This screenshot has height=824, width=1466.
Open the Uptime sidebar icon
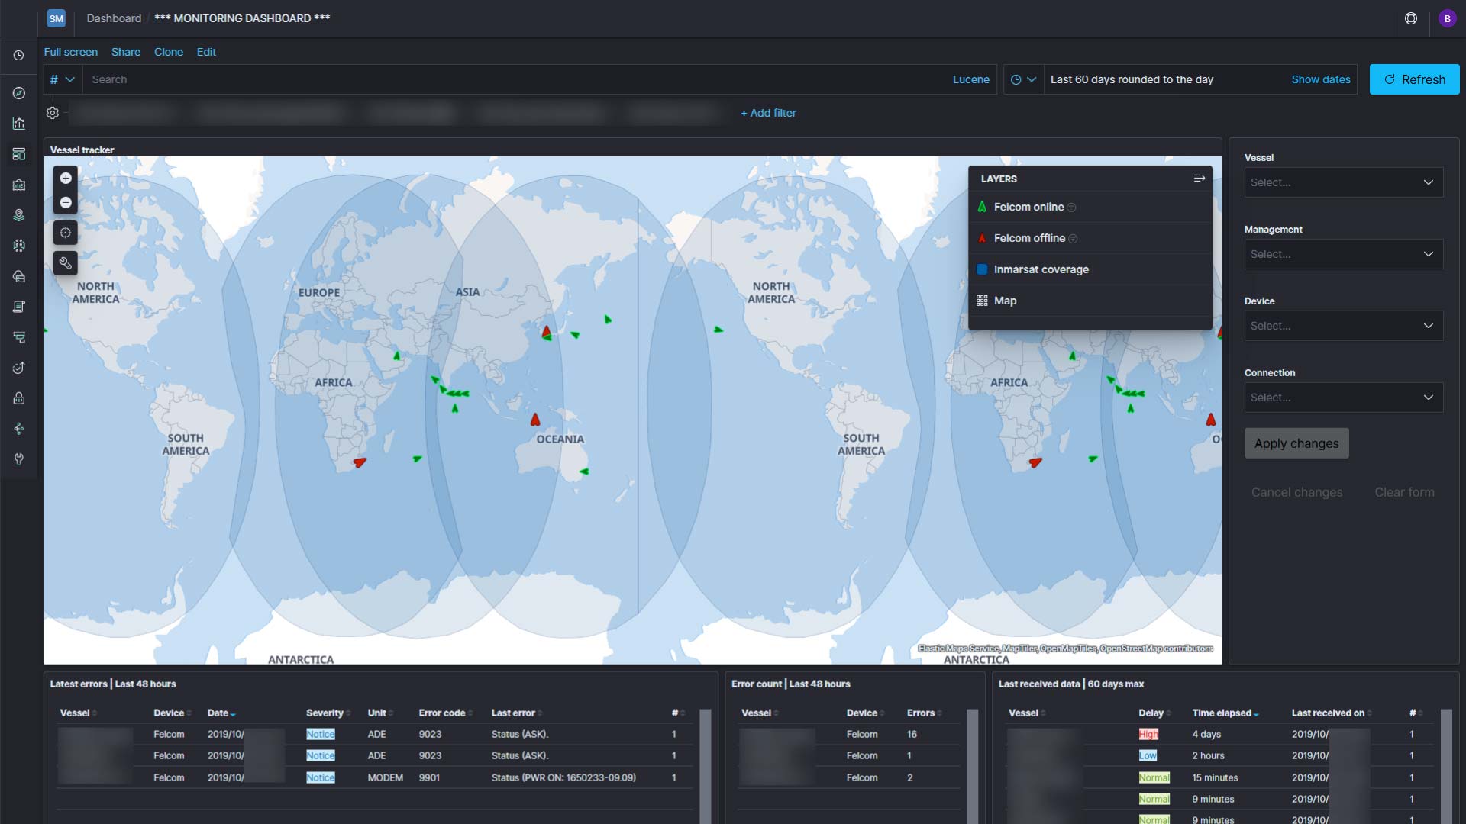coord(18,368)
